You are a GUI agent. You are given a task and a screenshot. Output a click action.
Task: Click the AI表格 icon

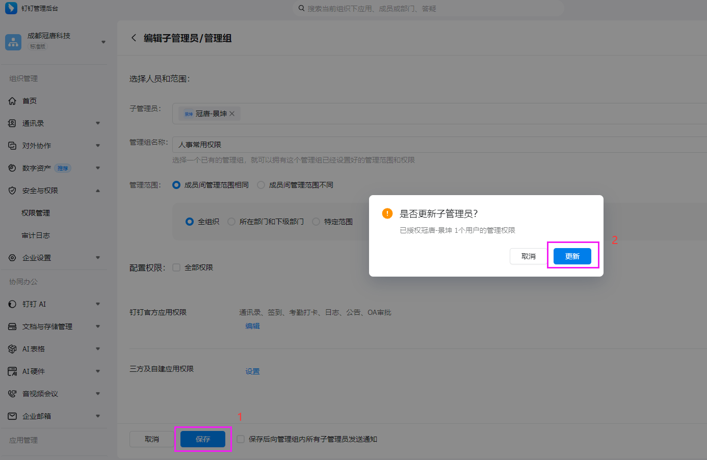pyautogui.click(x=12, y=349)
